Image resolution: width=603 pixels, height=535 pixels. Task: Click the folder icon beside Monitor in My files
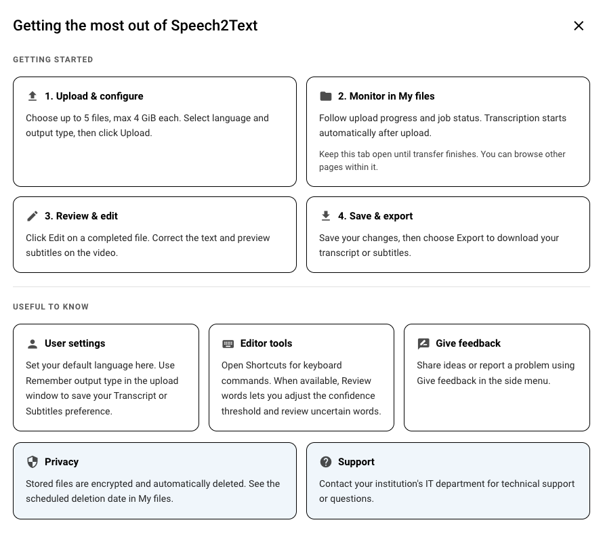click(326, 96)
